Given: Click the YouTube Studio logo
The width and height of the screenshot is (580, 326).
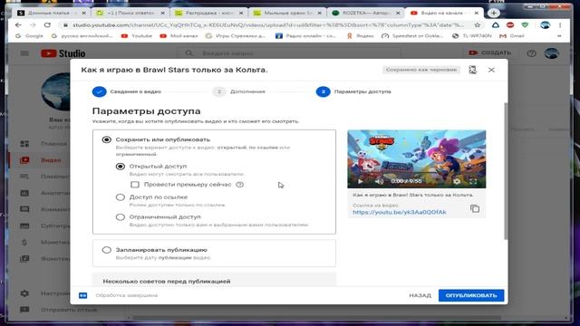Looking at the screenshot, I should (x=63, y=53).
